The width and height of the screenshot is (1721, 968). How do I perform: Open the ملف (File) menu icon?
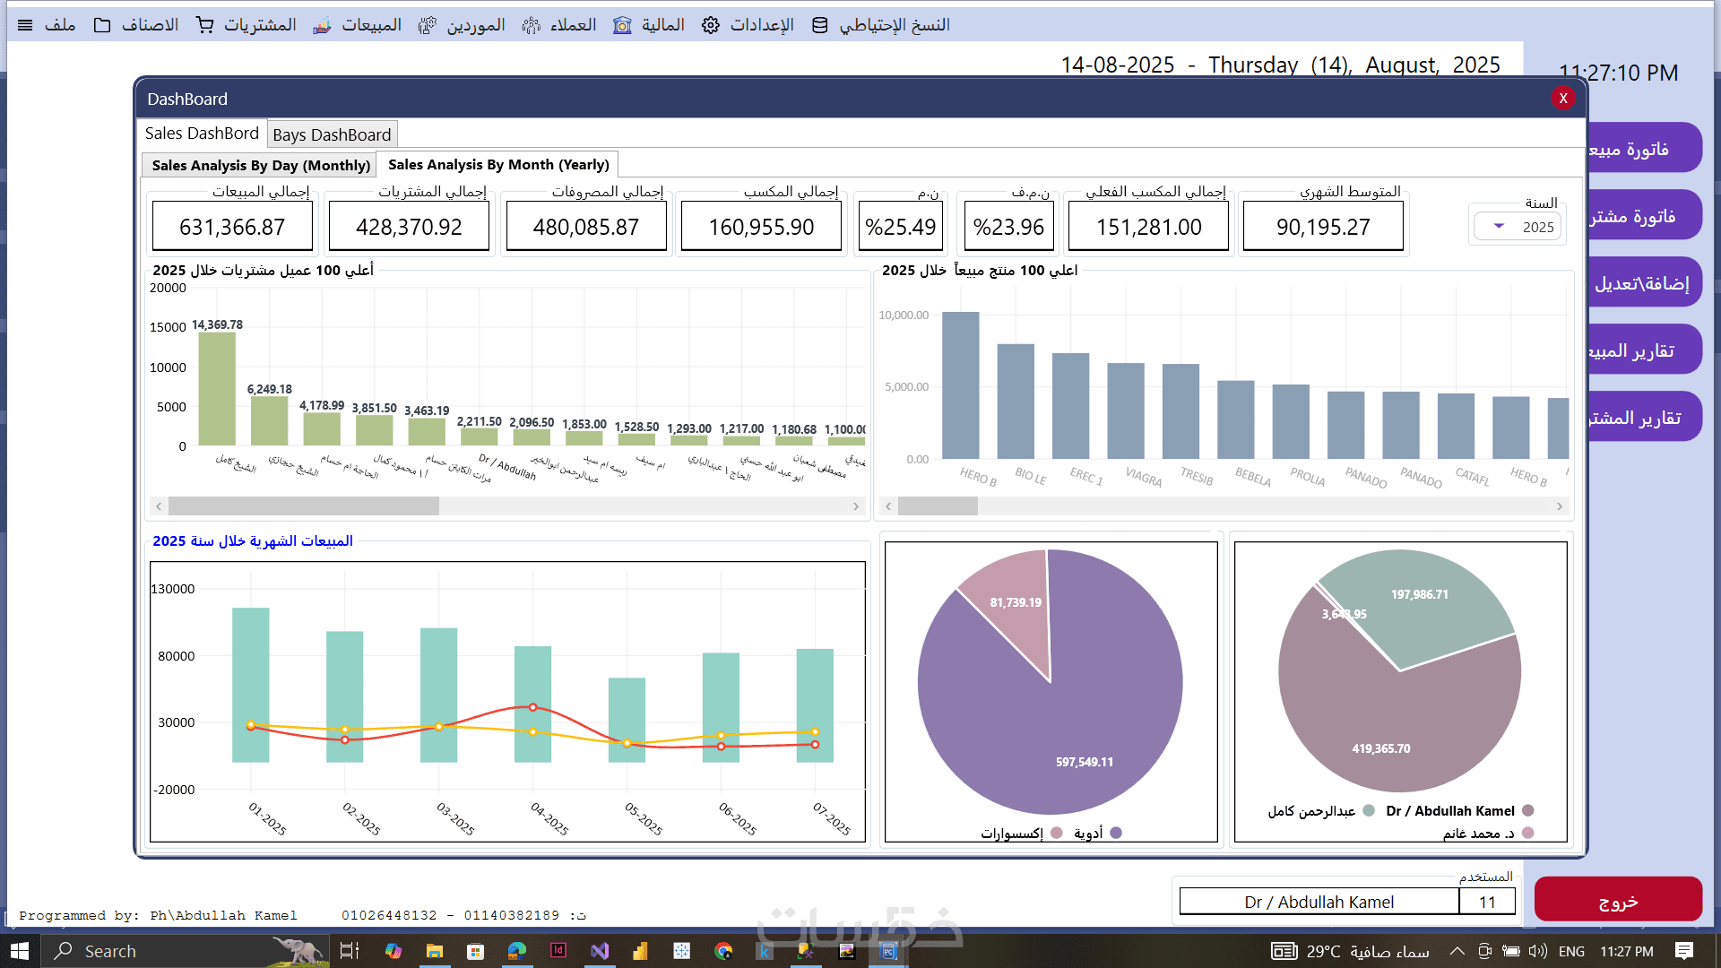(x=25, y=25)
